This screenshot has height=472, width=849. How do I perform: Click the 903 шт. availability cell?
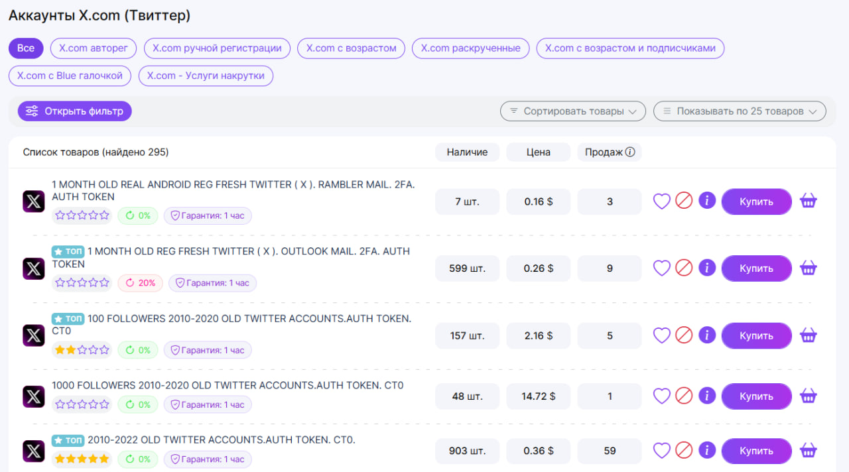[467, 451]
